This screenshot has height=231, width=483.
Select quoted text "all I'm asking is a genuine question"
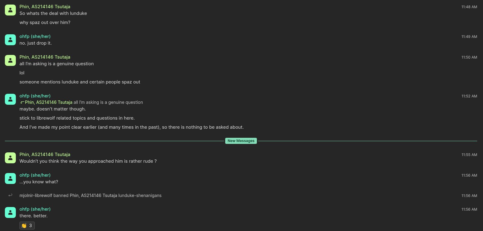[x=108, y=102]
